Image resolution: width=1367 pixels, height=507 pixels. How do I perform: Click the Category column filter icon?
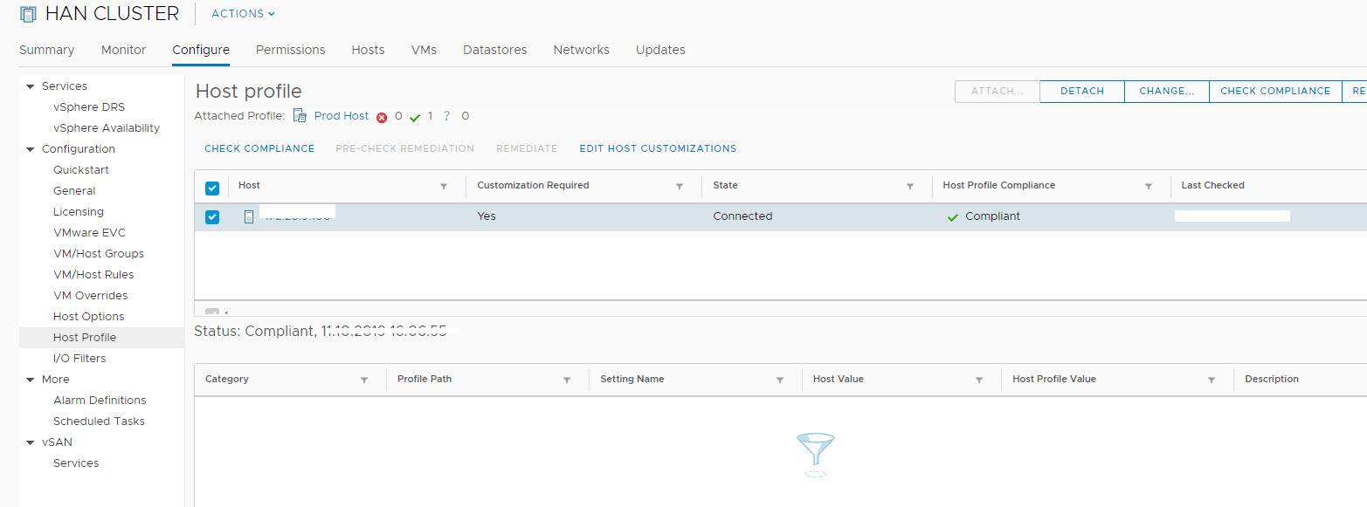(364, 380)
